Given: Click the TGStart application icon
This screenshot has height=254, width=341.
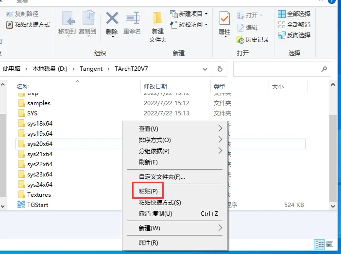Looking at the screenshot, I should tap(21, 205).
